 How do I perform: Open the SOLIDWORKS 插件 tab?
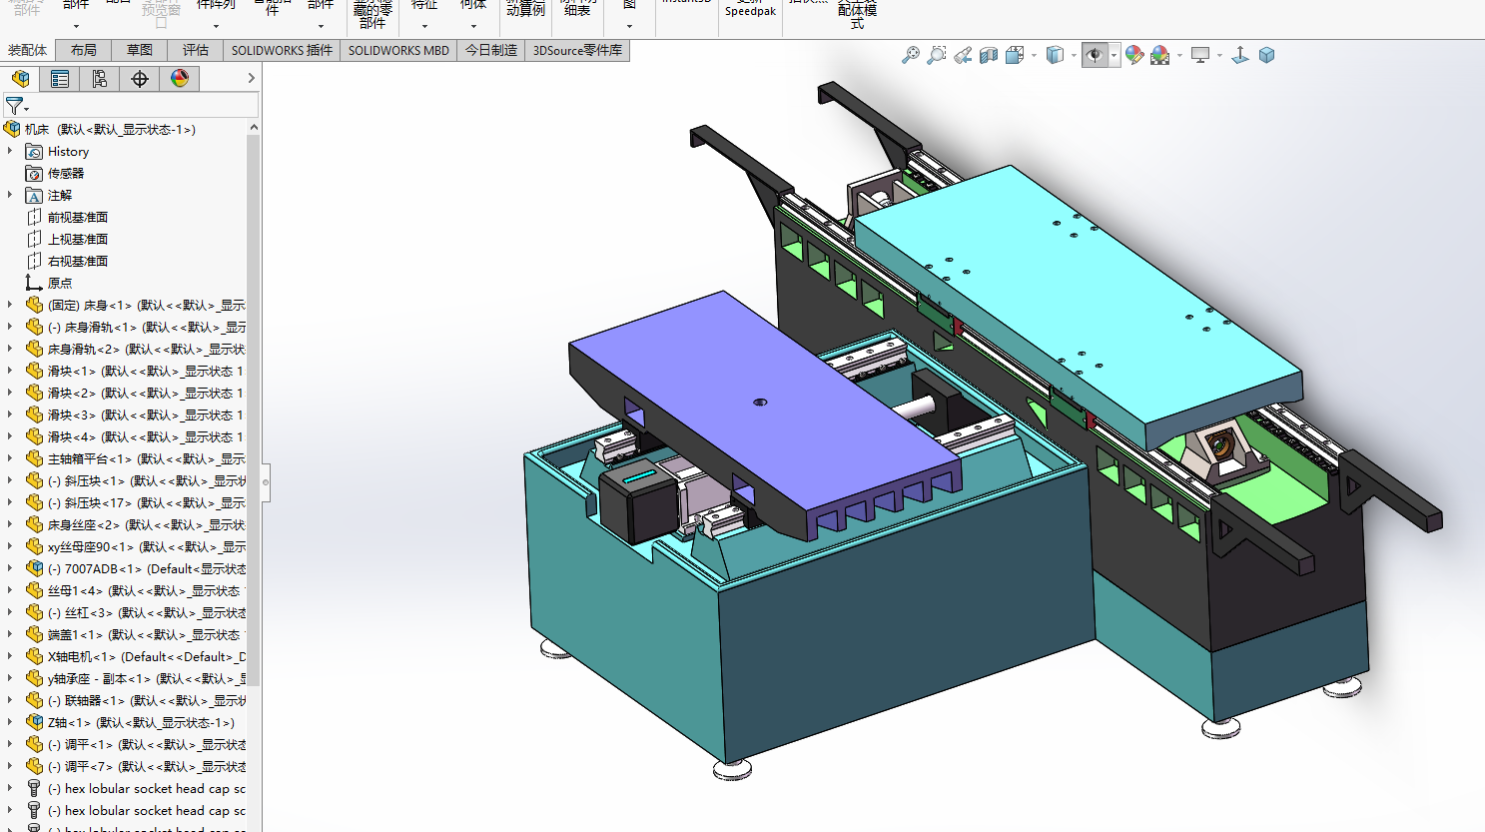(282, 50)
